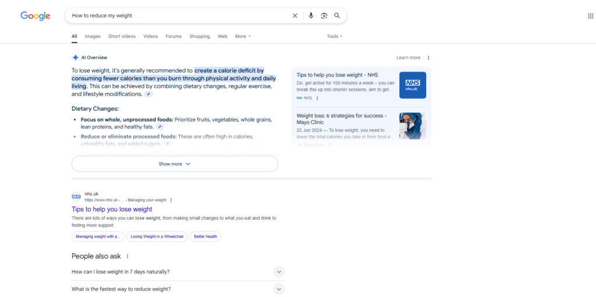The height and width of the screenshot is (297, 596).
Task: Open the Tools dropdown
Action: 335,37
